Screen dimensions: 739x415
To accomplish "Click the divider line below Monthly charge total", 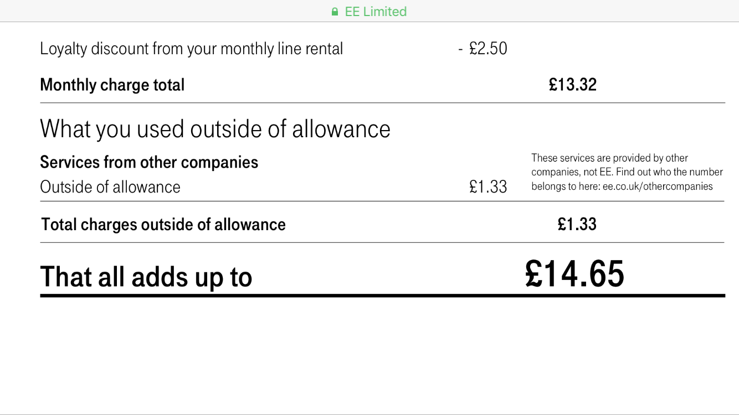I will point(382,103).
